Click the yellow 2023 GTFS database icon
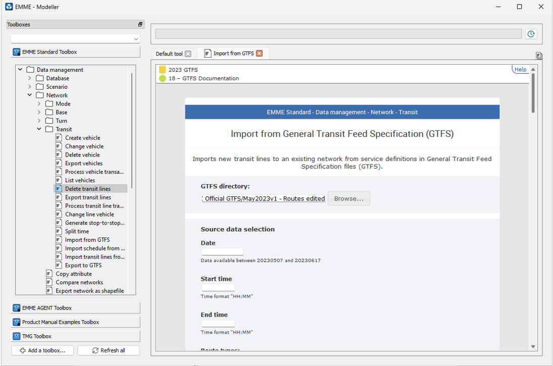The image size is (553, 366). (x=162, y=70)
